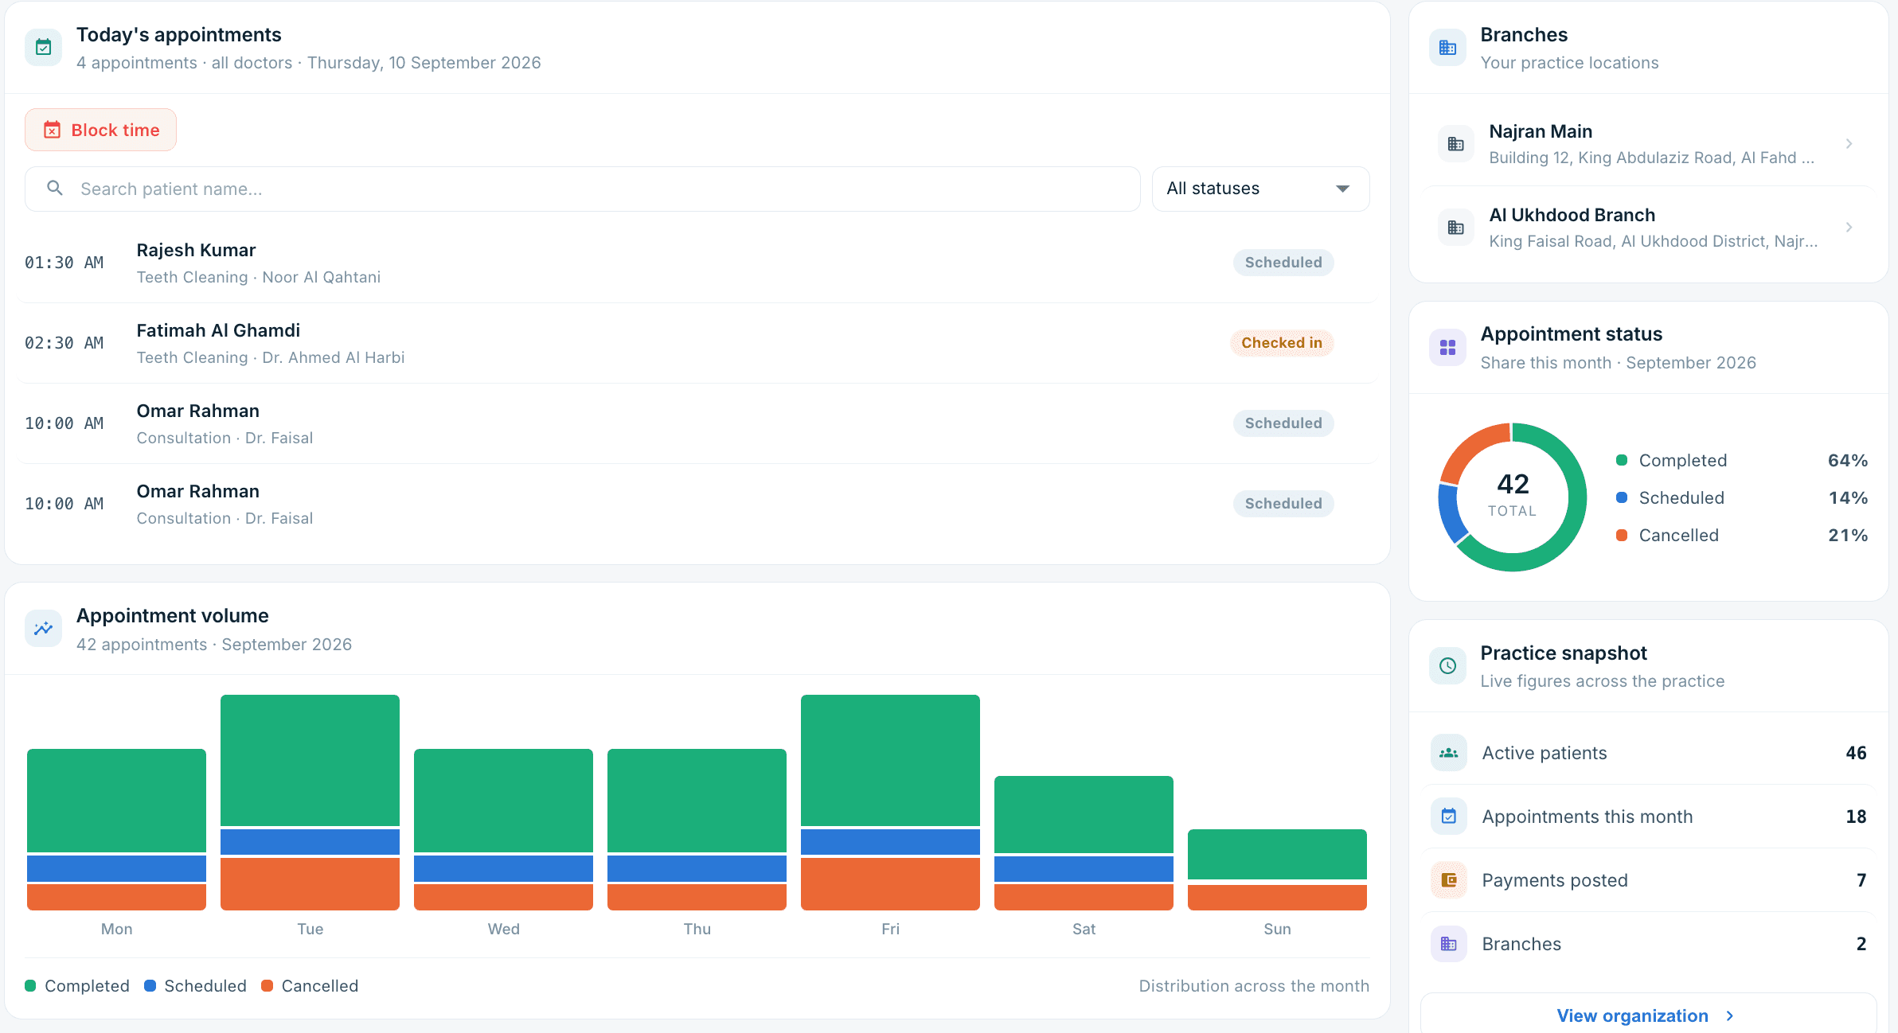Click the Appointments this month calendar icon

[1449, 817]
